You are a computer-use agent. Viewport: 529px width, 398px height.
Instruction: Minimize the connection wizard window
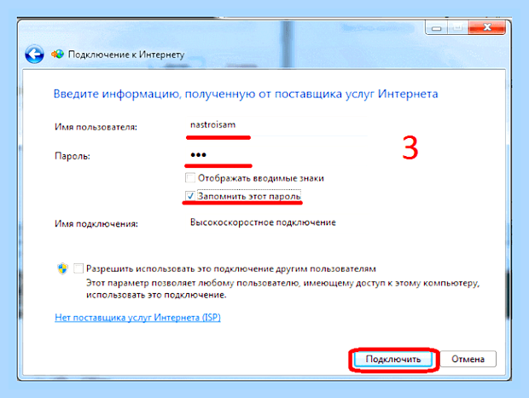tap(437, 28)
